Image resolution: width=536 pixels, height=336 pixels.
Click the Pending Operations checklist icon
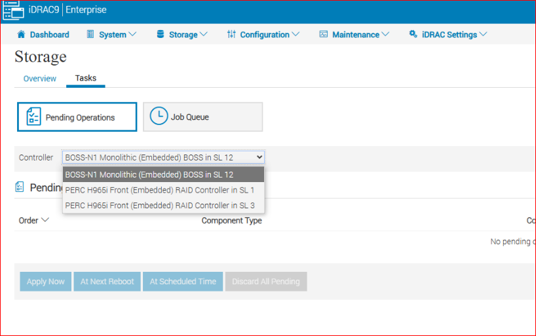(x=33, y=117)
